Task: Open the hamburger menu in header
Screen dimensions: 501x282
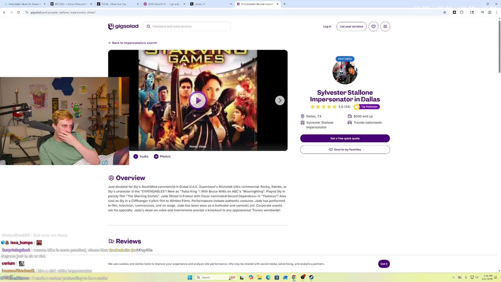Action: coord(385,26)
